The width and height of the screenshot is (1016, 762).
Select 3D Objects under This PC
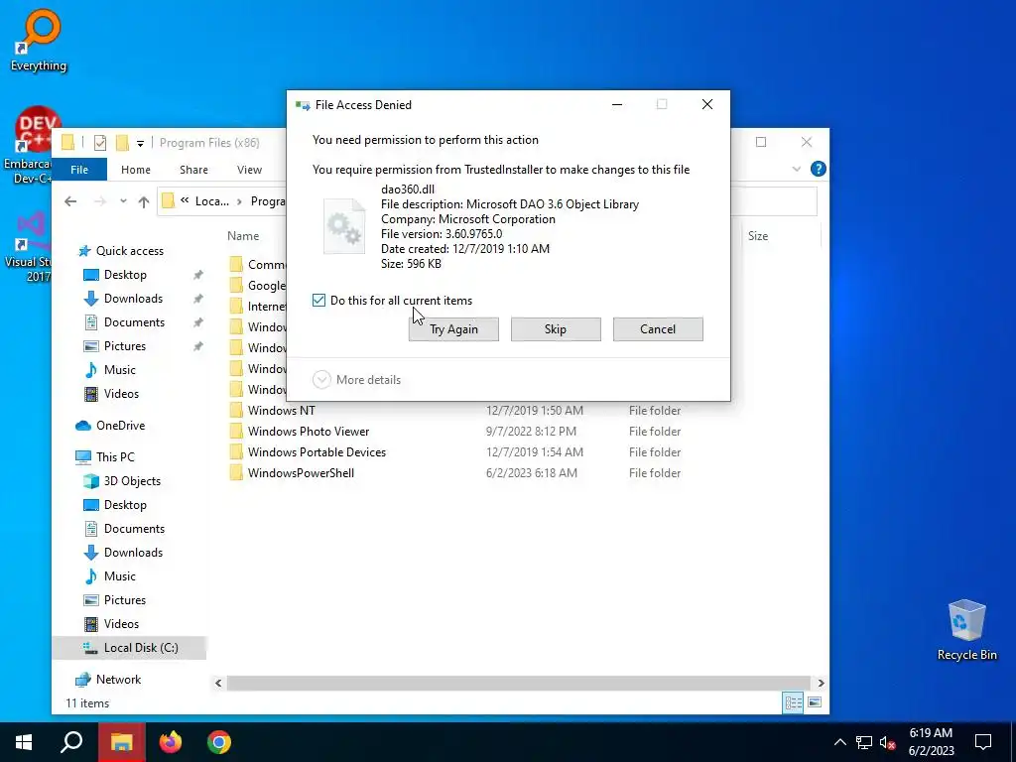click(132, 481)
